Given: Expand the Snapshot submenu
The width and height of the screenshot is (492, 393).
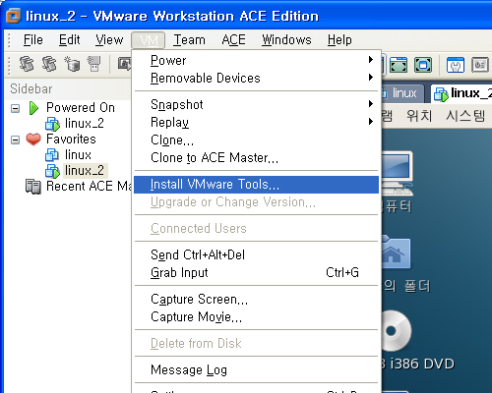Looking at the screenshot, I should click(256, 104).
